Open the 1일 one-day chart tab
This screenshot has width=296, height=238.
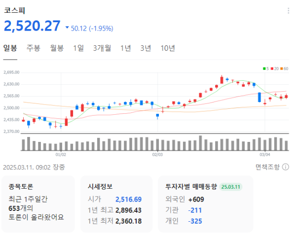click(x=78, y=48)
